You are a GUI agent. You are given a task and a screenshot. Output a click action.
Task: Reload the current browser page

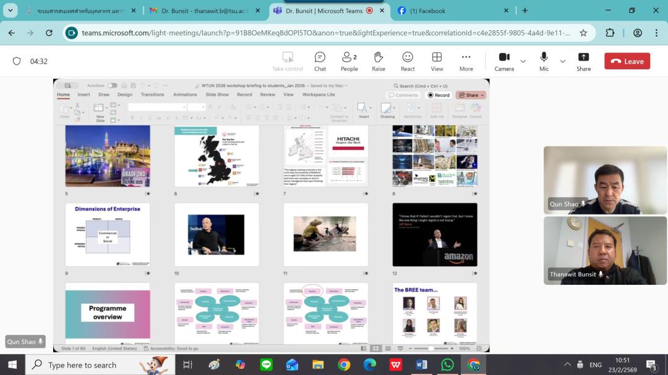click(x=49, y=33)
